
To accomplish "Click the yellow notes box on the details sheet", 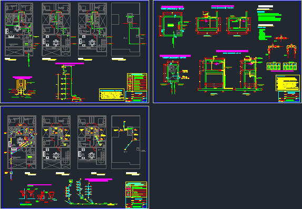I will pos(288,83).
